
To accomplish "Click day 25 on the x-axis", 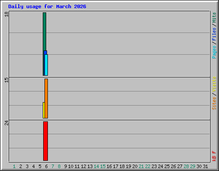I will point(167,166).
